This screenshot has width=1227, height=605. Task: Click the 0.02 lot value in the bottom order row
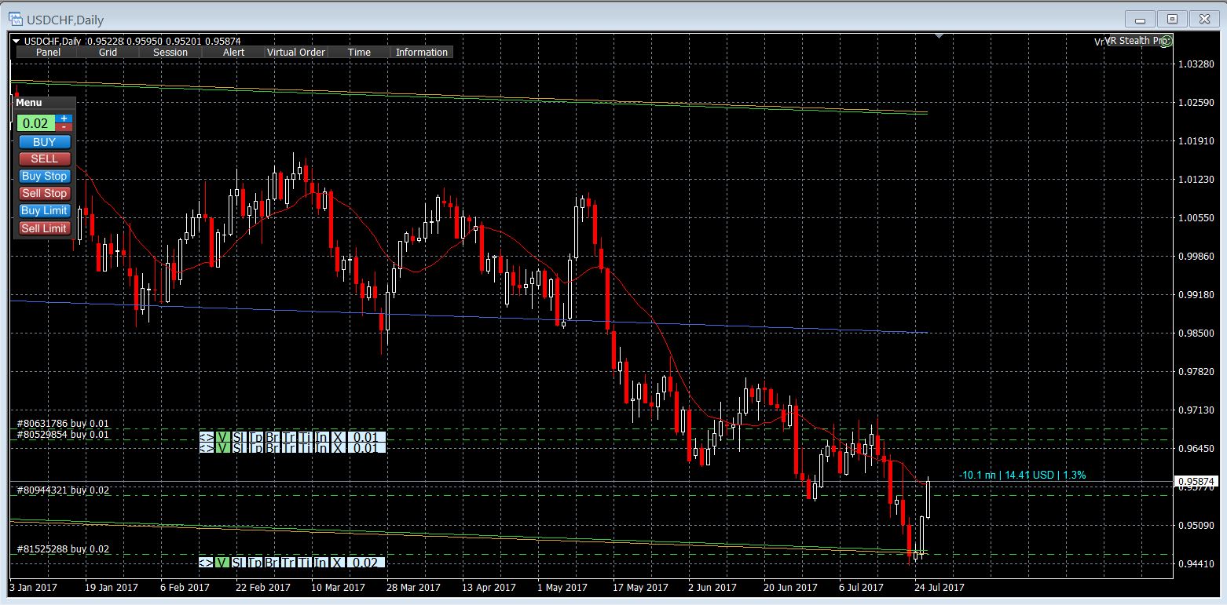[366, 563]
